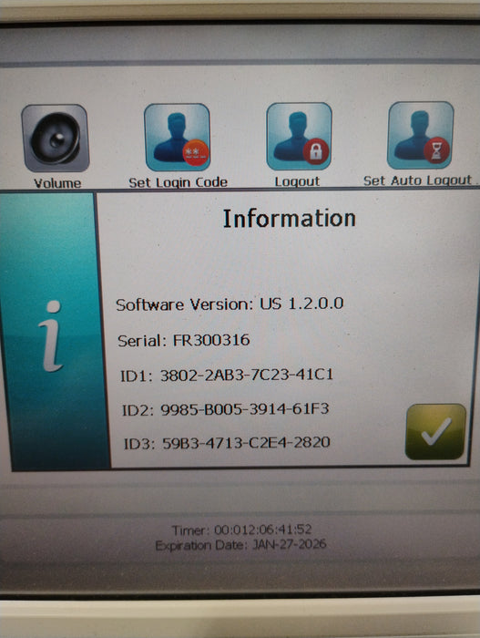Open the Volume speaker icon
This screenshot has width=480, height=638.
click(56, 138)
